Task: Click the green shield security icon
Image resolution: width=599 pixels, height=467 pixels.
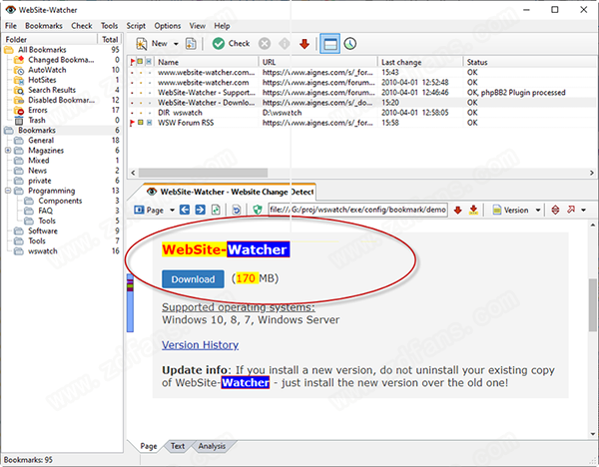Action: pos(258,210)
